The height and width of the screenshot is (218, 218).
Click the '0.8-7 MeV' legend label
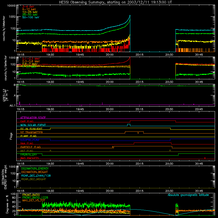[x=30, y=64]
